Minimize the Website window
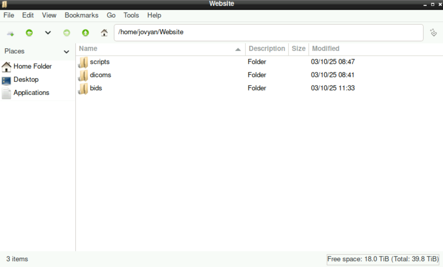Image resolution: width=443 pixels, height=267 pixels. point(425,5)
